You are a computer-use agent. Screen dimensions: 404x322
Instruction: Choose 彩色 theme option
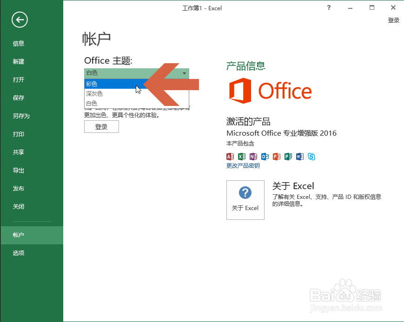click(x=137, y=84)
